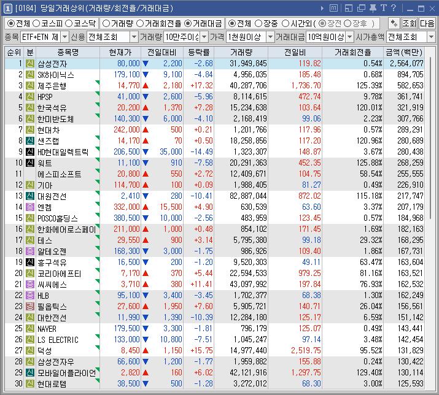
Task: Click the 금액(백만) column header
Action: tap(404, 52)
